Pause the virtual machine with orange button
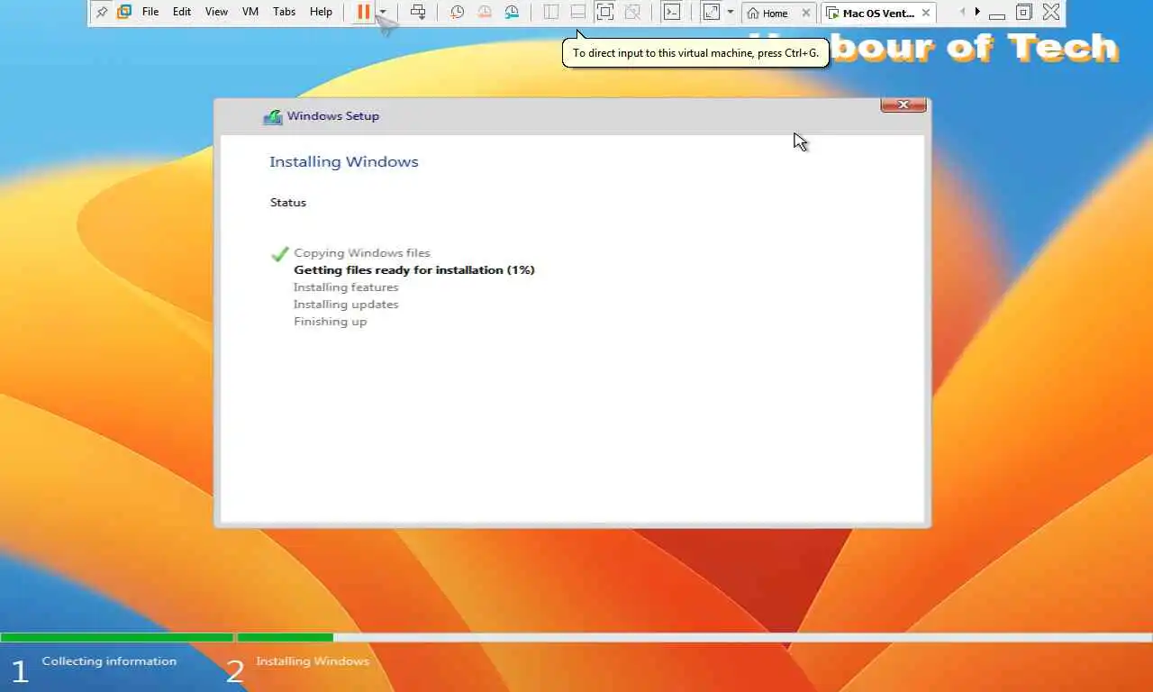Screen dimensions: 1153x692 (363, 13)
